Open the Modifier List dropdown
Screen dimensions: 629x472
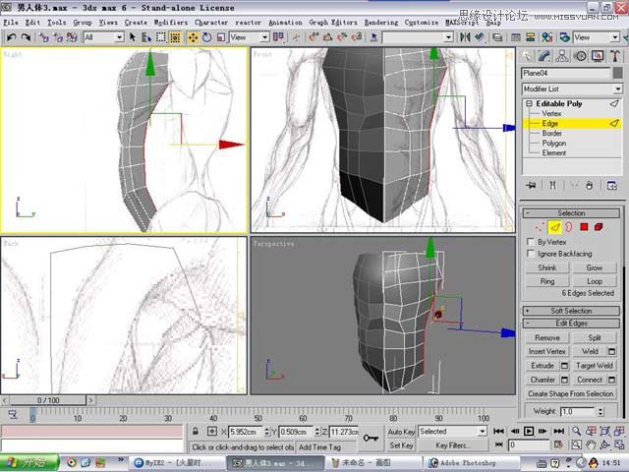pyautogui.click(x=570, y=88)
